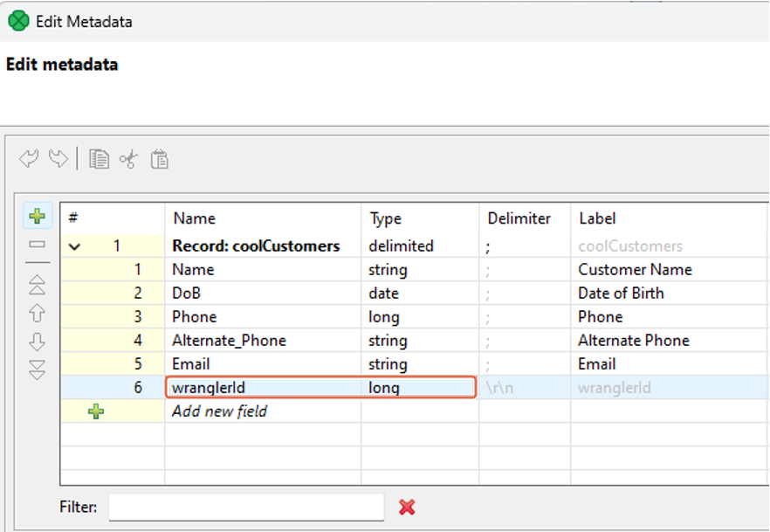Clear filter with red X icon

(406, 507)
